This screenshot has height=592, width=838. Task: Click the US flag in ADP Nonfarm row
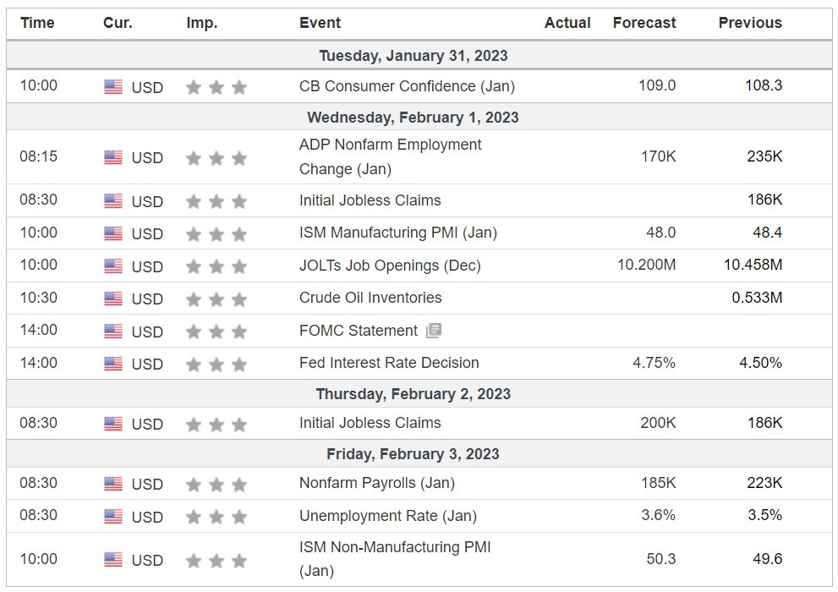[113, 157]
